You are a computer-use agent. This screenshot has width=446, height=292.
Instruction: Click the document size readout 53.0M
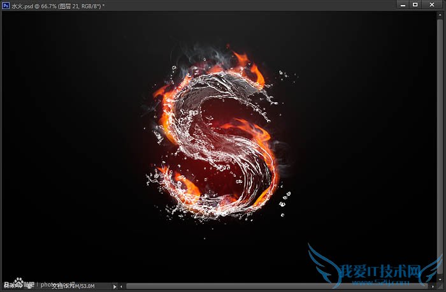pos(87,286)
